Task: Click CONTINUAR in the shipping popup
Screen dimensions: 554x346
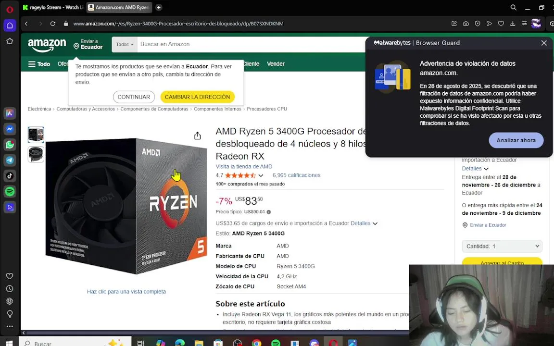Action: 134,97
